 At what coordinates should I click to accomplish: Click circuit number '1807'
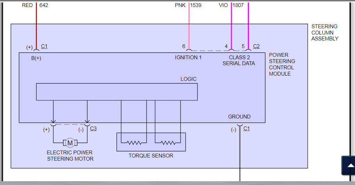(x=238, y=5)
